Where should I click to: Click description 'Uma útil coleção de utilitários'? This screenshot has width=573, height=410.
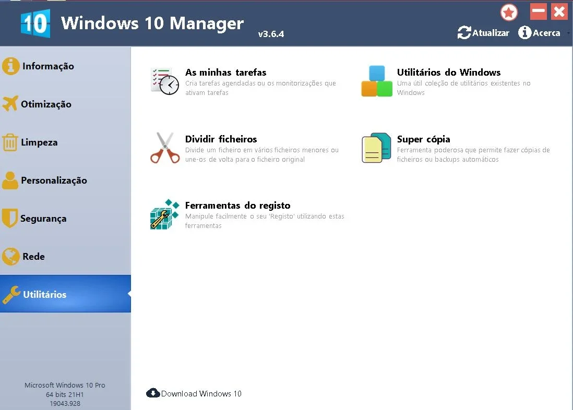pyautogui.click(x=464, y=88)
